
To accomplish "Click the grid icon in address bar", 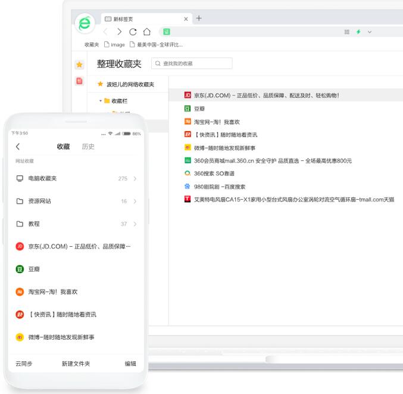I will point(346,32).
